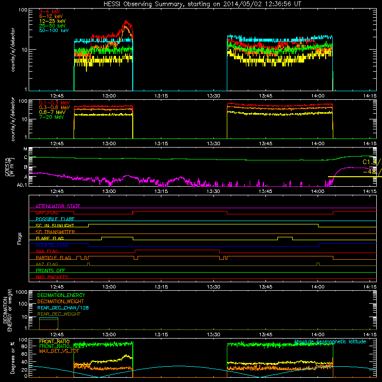
Task: Select the ATTENUATOR_STATE flag label
Action: (x=58, y=206)
